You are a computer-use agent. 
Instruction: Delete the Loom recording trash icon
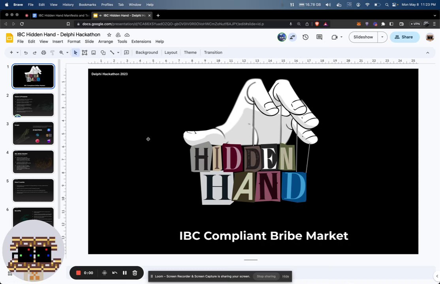click(x=135, y=273)
